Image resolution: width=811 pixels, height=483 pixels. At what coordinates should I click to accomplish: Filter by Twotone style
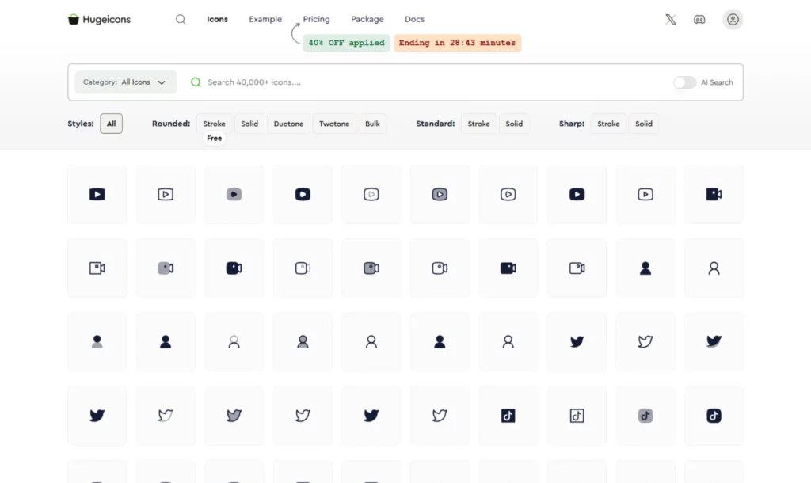(x=334, y=124)
